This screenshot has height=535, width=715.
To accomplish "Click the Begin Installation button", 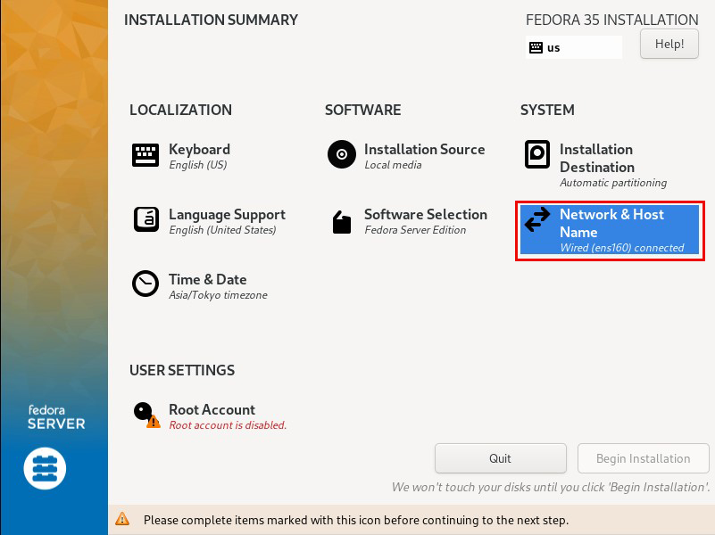I will 643,458.
